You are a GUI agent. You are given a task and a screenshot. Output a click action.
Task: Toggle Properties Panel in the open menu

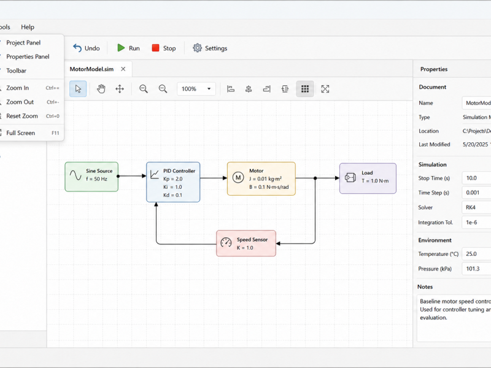point(31,56)
